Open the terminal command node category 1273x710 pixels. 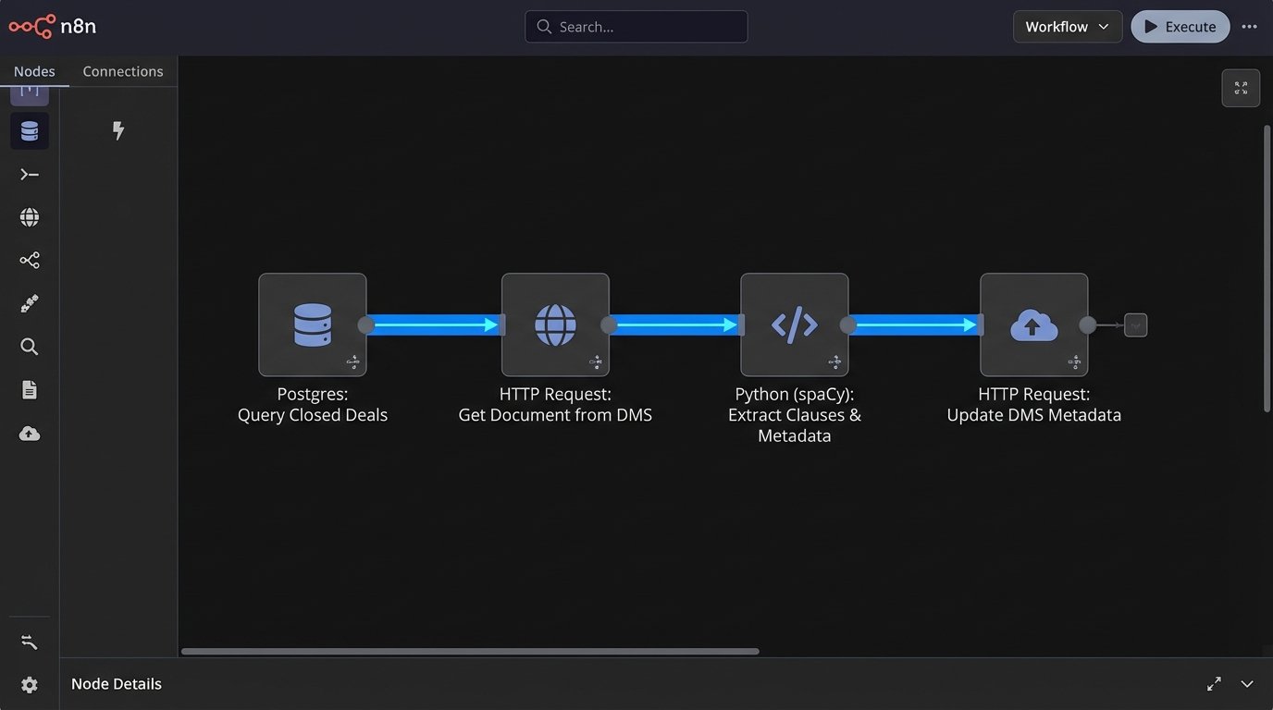coord(29,174)
